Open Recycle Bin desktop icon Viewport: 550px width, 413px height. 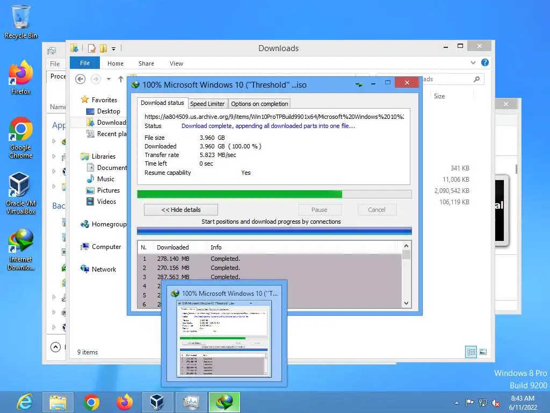pyautogui.click(x=21, y=22)
